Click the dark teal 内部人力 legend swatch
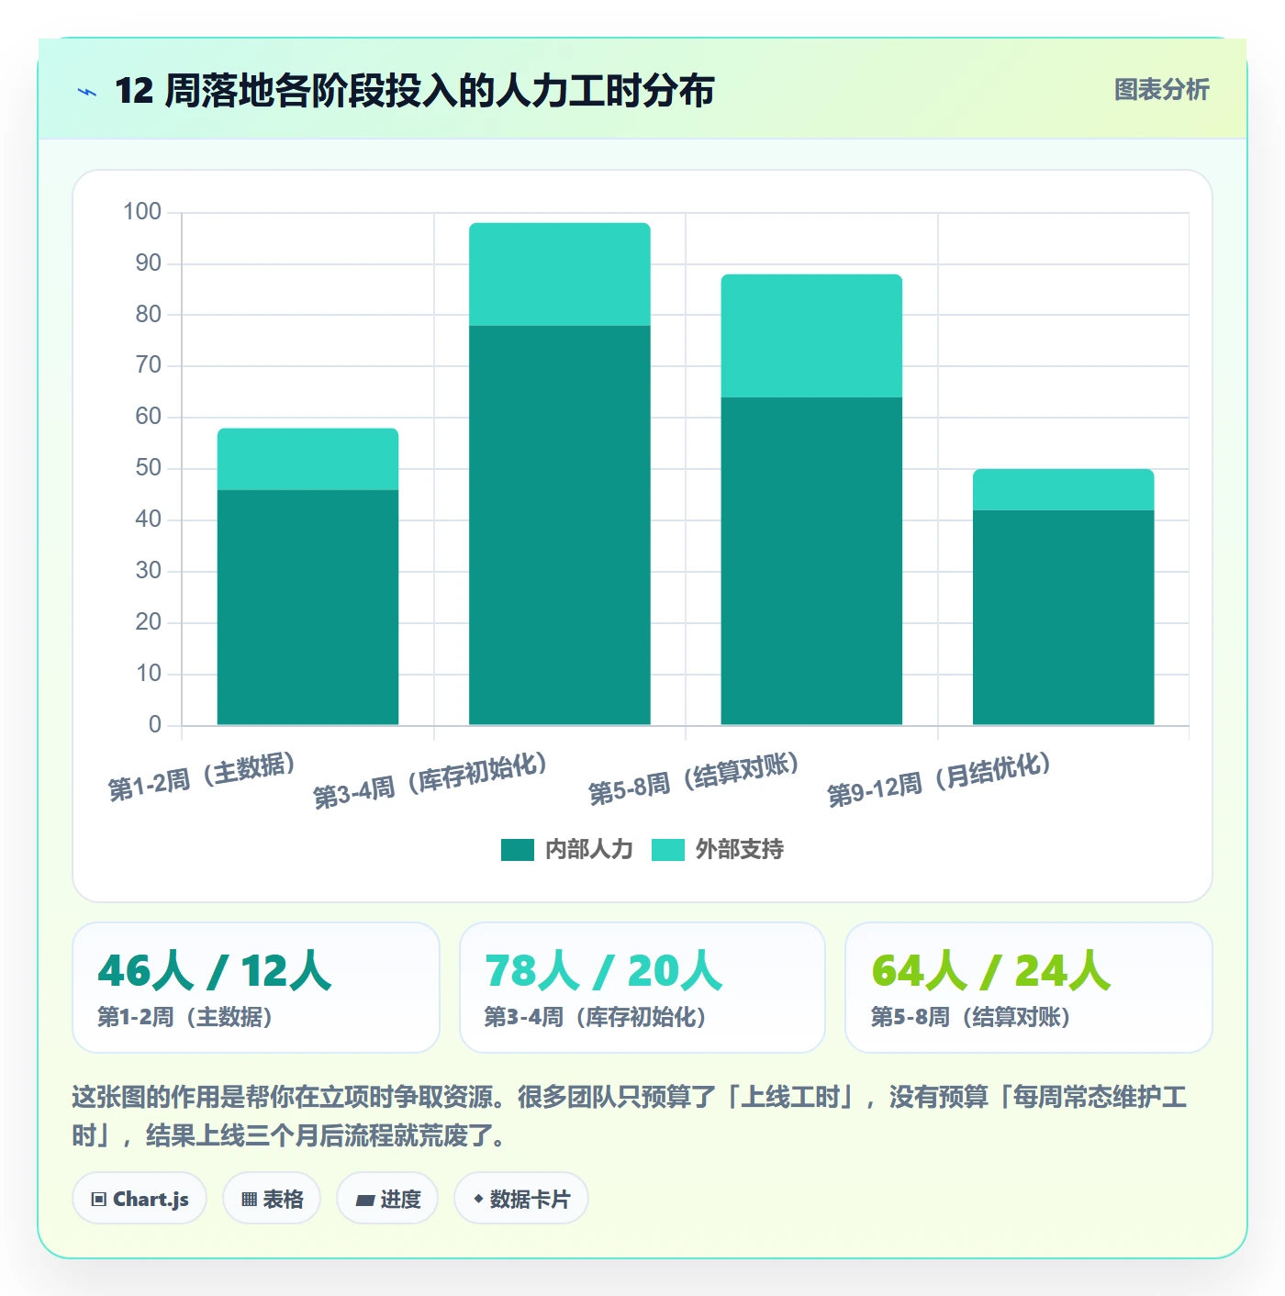1285x1296 pixels. pyautogui.click(x=518, y=850)
